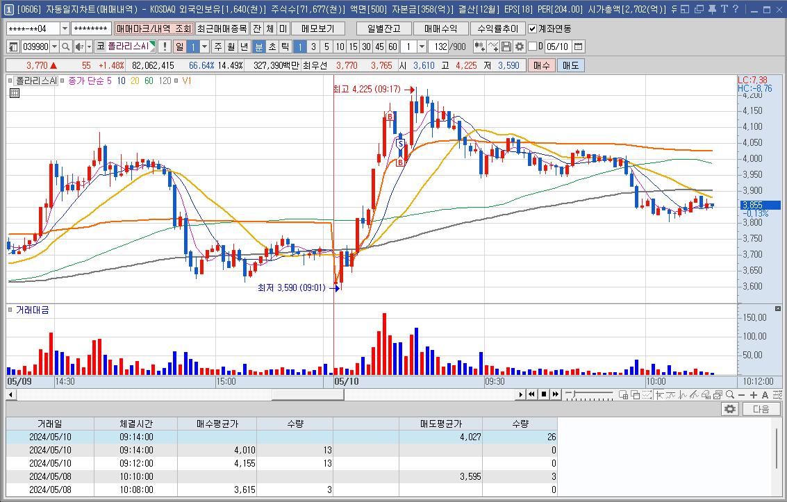This screenshot has height=502, width=787.
Task: Click the 수익률추이 button
Action: point(498,28)
